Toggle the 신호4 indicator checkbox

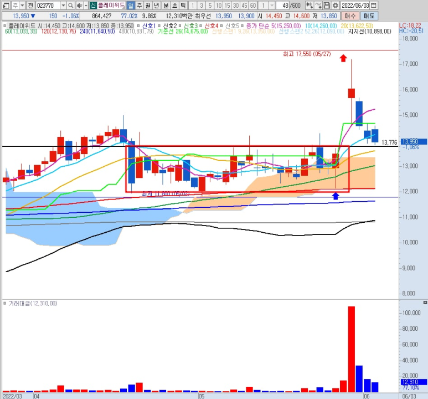point(200,25)
